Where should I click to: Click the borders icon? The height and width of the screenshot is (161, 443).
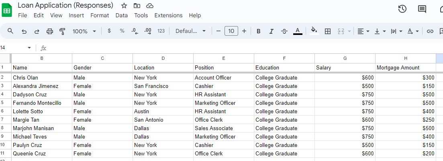click(328, 31)
